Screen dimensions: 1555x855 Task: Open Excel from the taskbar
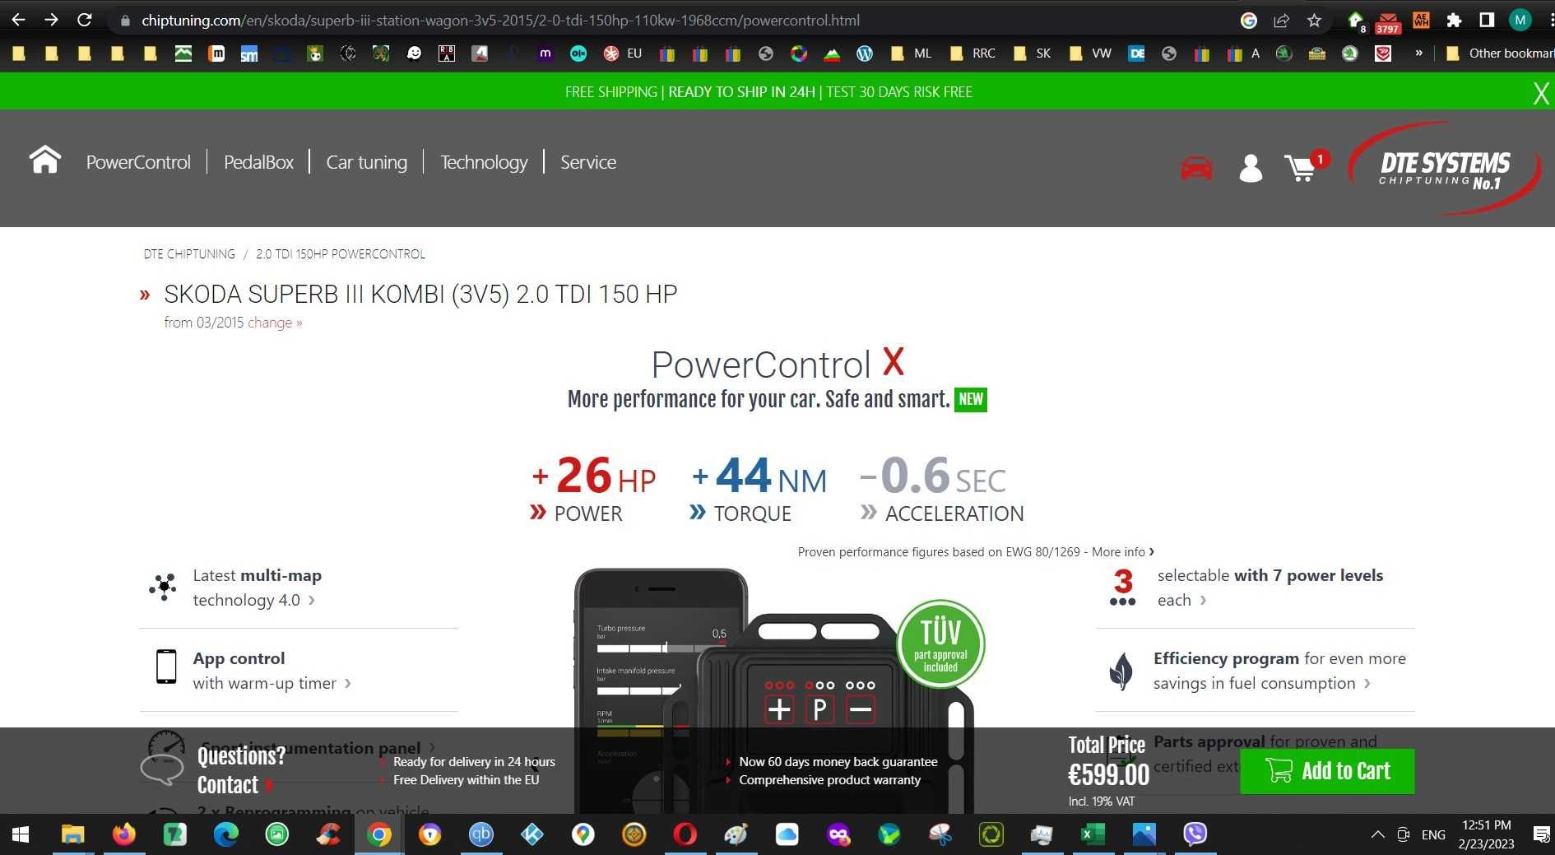point(1093,835)
